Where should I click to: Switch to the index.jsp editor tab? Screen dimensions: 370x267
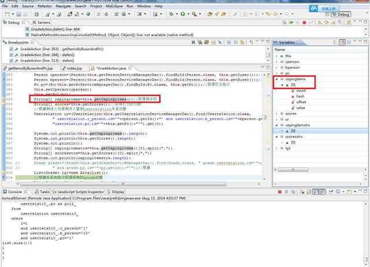coord(72,68)
